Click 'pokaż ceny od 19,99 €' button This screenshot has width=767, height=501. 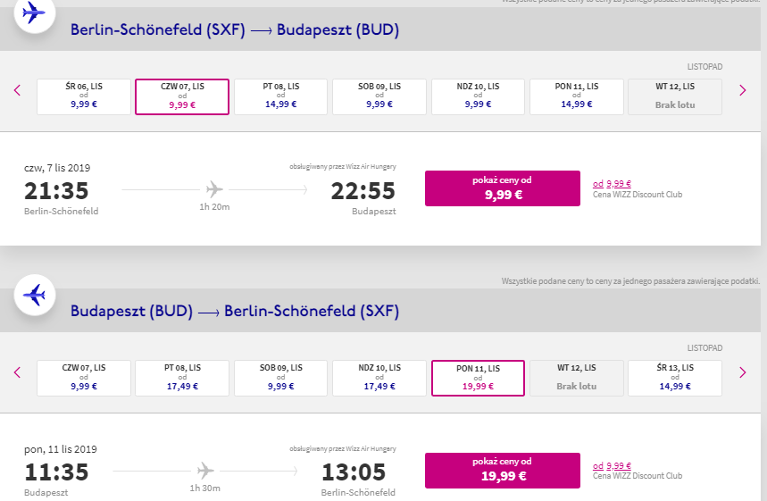click(x=503, y=471)
